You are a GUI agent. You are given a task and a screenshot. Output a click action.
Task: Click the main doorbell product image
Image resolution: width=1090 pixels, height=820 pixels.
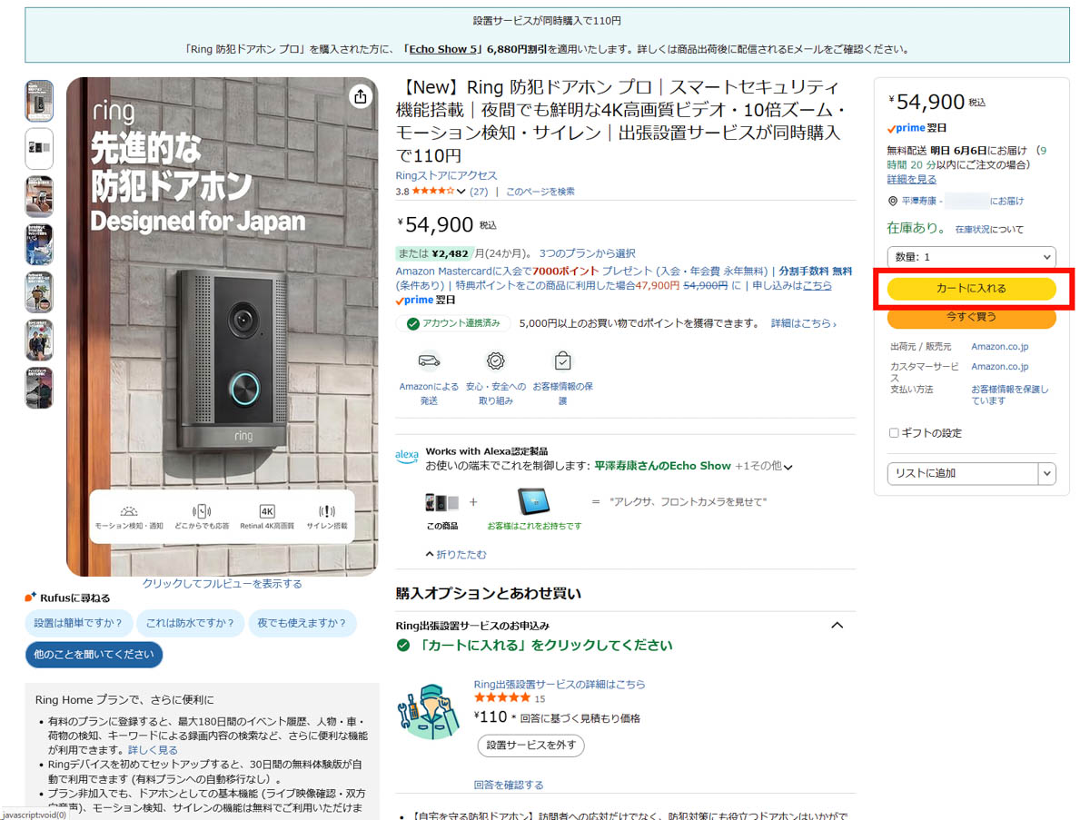click(x=222, y=327)
